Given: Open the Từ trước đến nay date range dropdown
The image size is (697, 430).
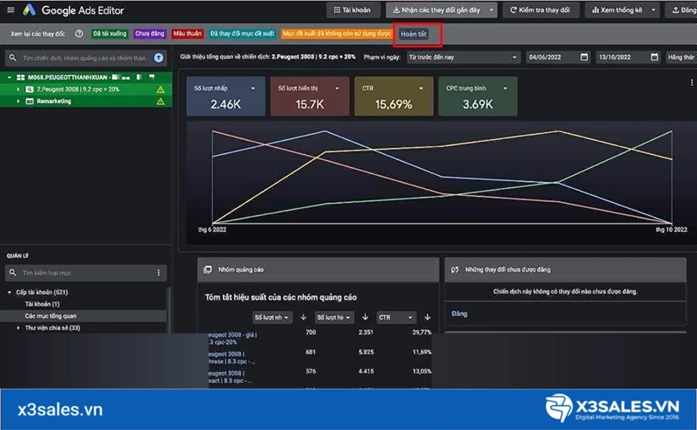Looking at the screenshot, I should 463,57.
